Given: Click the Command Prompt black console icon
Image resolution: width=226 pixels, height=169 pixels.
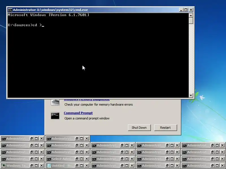Looking at the screenshot, I should point(55,115).
